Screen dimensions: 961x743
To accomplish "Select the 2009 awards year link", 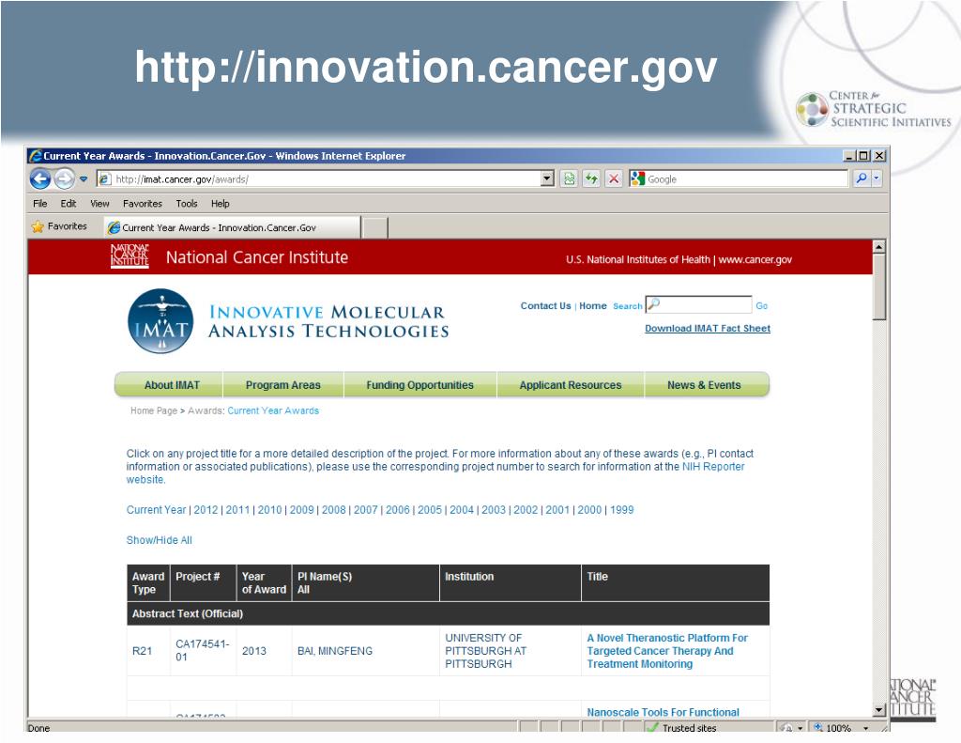I will [x=301, y=510].
